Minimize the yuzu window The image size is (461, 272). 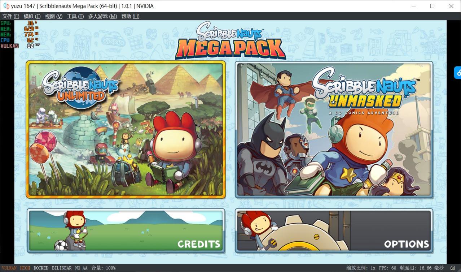(x=413, y=6)
